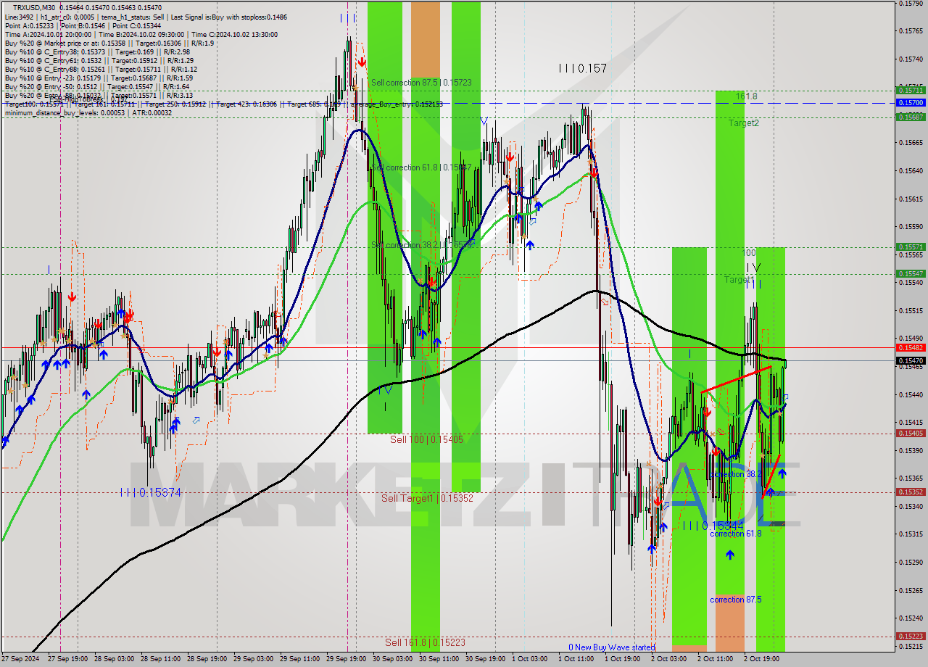Click price scale value 0.15440
This screenshot has width=928, height=667.
pyautogui.click(x=911, y=395)
